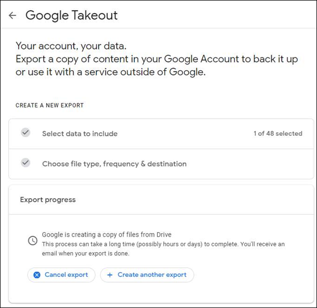Click the clock icon in Export progress

tap(33, 240)
